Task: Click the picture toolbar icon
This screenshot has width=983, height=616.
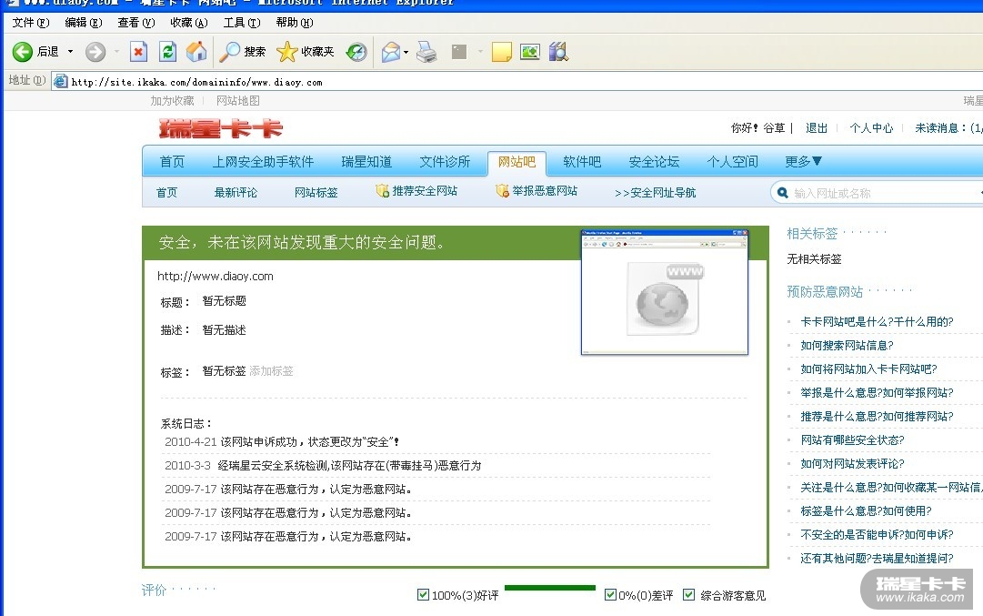Action: pos(530,52)
